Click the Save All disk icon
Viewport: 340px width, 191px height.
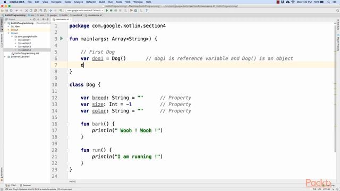click(x=7, y=11)
